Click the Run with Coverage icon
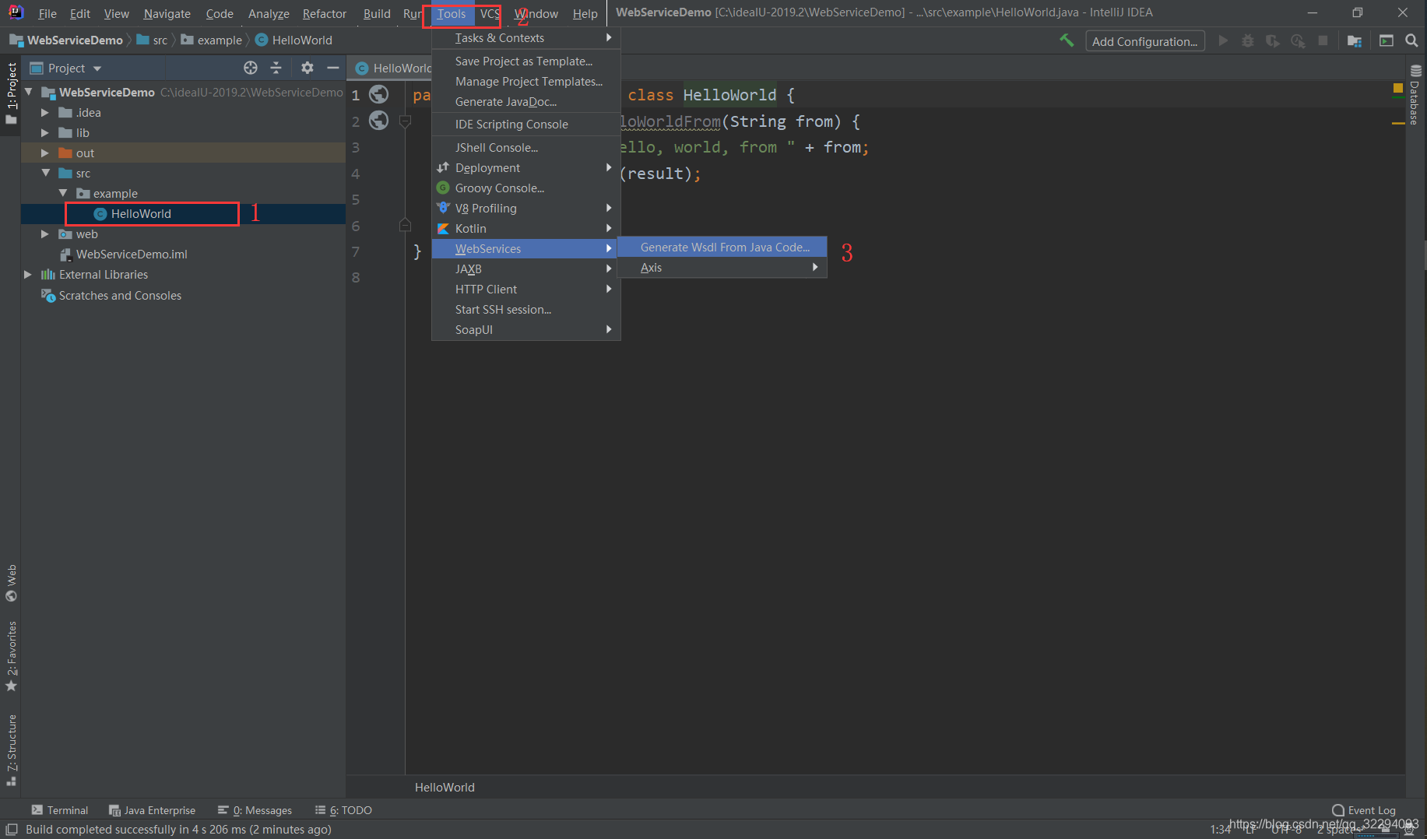1427x839 pixels. [1273, 40]
